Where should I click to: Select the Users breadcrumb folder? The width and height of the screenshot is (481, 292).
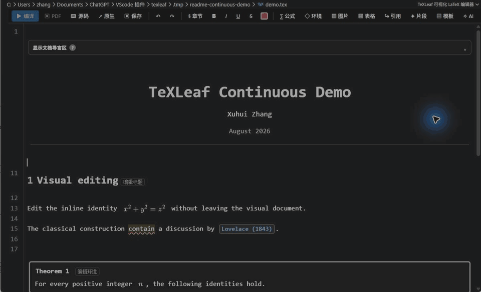tap(24, 4)
